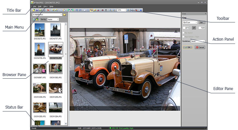
Task: Click the red X delete icon
Action: click(48, 10)
